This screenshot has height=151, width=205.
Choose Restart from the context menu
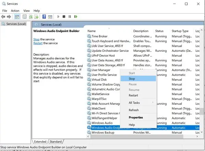coord(133,95)
